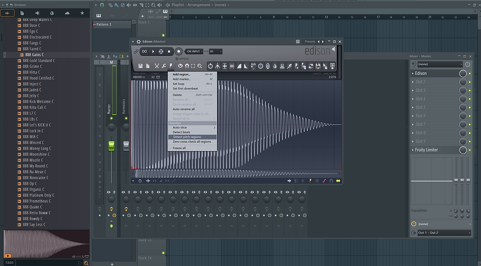Screen dimensions: 481x266
Task: Expand the Fruity Limiter slot arrow
Action: tap(413, 150)
